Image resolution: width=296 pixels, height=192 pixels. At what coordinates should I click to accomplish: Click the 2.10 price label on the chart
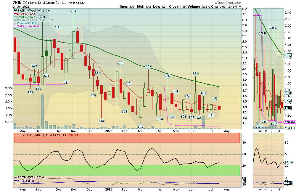[x=34, y=66]
